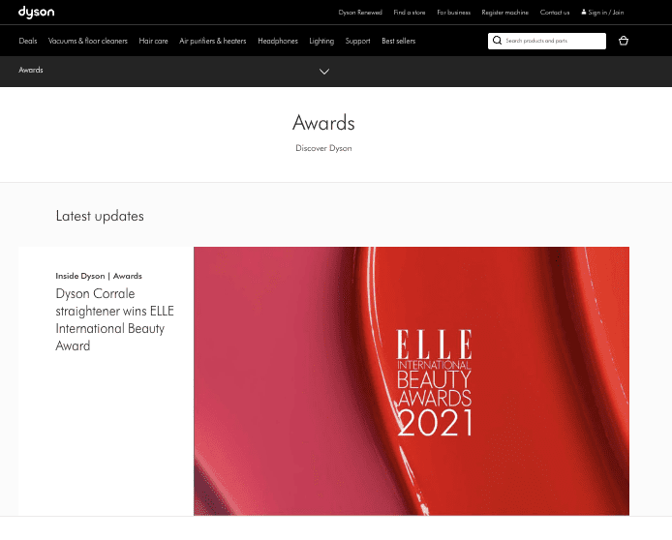Expand the Awards section chevron
Viewport: 672px width, 540px height.
(324, 72)
